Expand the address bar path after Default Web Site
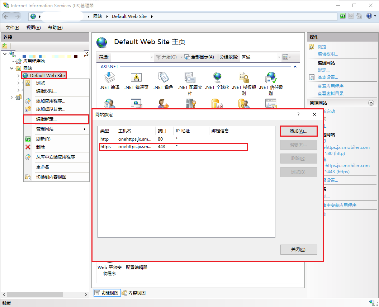 tap(152, 16)
